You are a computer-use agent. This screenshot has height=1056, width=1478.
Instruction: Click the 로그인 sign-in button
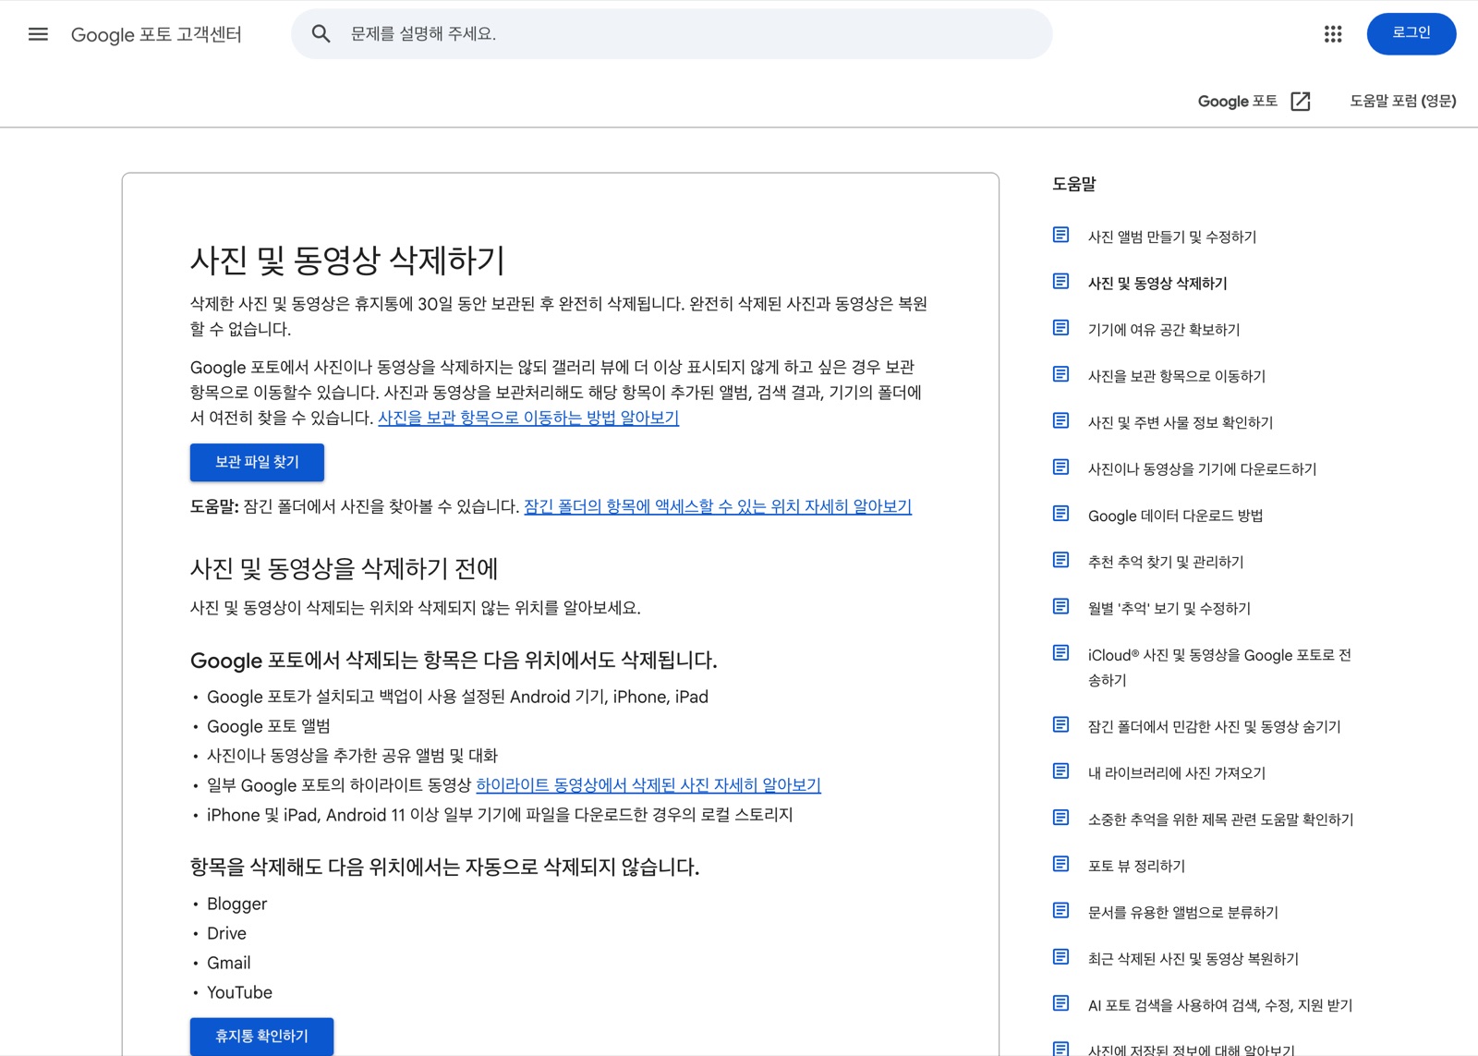(x=1411, y=34)
